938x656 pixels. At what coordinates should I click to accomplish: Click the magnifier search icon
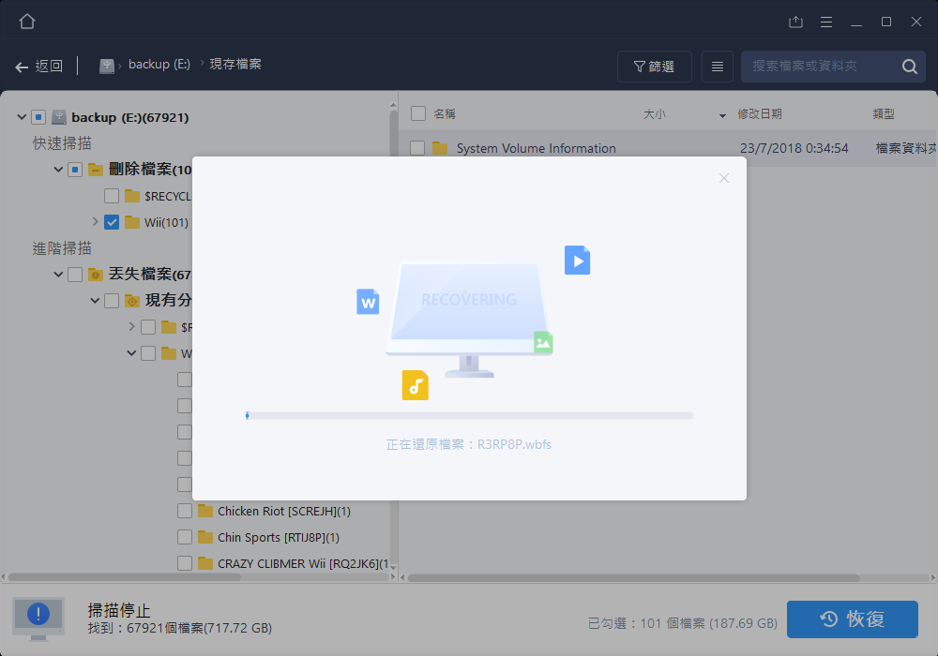(x=909, y=67)
